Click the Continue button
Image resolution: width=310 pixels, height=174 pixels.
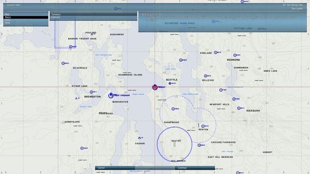pyautogui.click(x=195, y=168)
